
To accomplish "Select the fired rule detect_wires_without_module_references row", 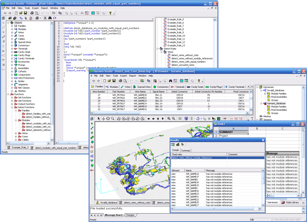I will point(218,158).
